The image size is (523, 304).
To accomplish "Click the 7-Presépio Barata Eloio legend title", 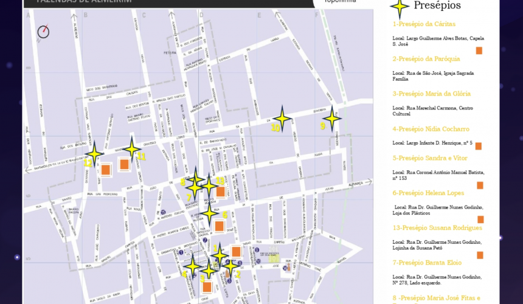I will pyautogui.click(x=427, y=263).
